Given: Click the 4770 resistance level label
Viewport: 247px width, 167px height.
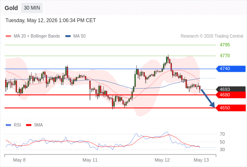Looking at the screenshot, I should [x=225, y=56].
